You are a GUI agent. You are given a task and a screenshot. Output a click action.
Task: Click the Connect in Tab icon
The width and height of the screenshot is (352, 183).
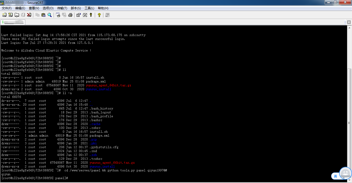click(17, 15)
